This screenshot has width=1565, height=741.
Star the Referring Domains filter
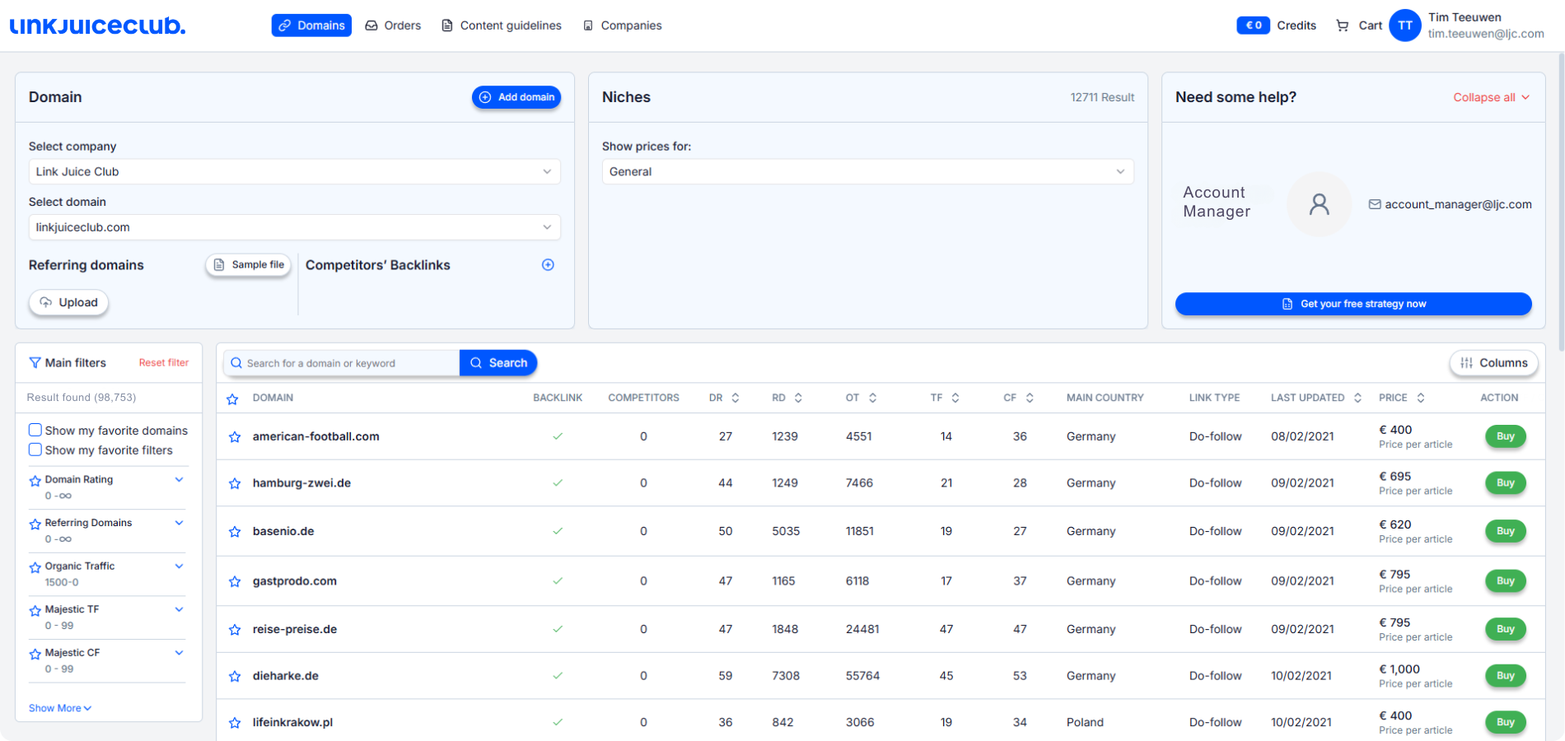(35, 524)
